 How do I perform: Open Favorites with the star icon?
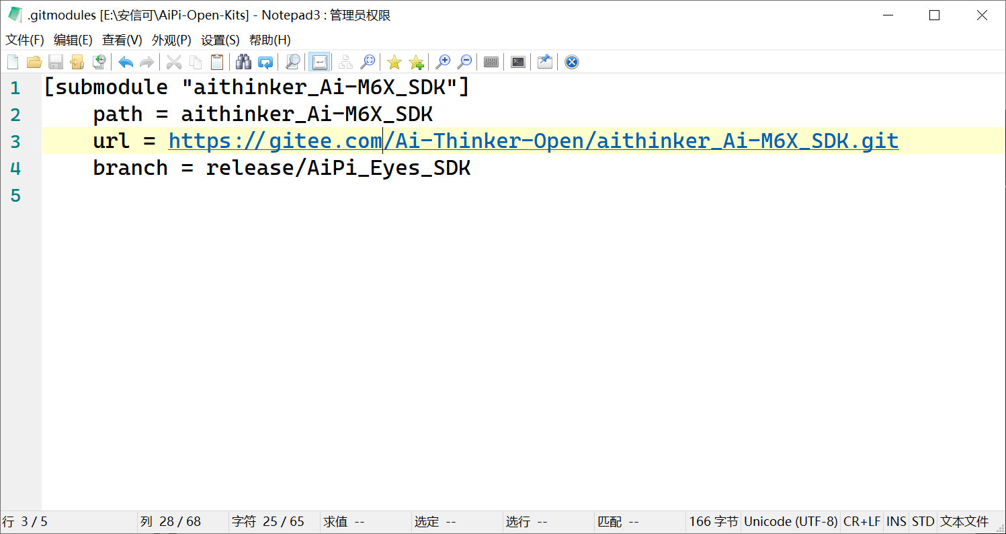click(x=394, y=63)
